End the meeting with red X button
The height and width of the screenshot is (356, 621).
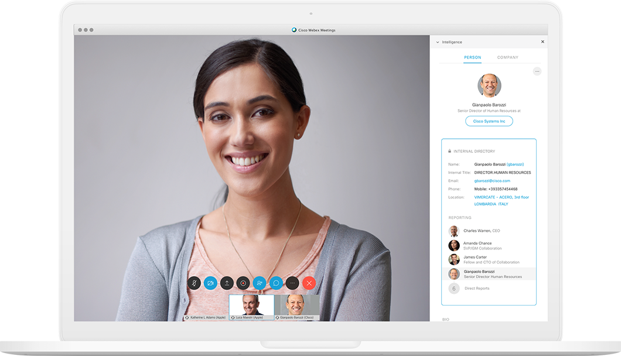click(x=309, y=283)
